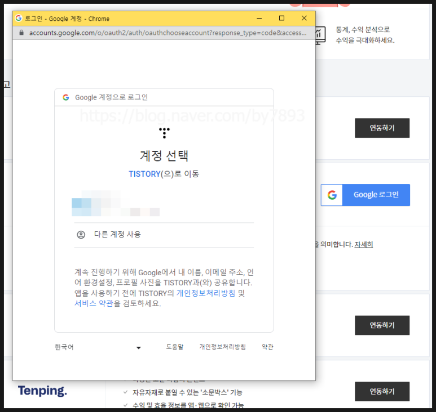The image size is (436, 412).
Task: Click the Google G icon beside 'Google 계정으로 로그인'
Action: pos(66,97)
